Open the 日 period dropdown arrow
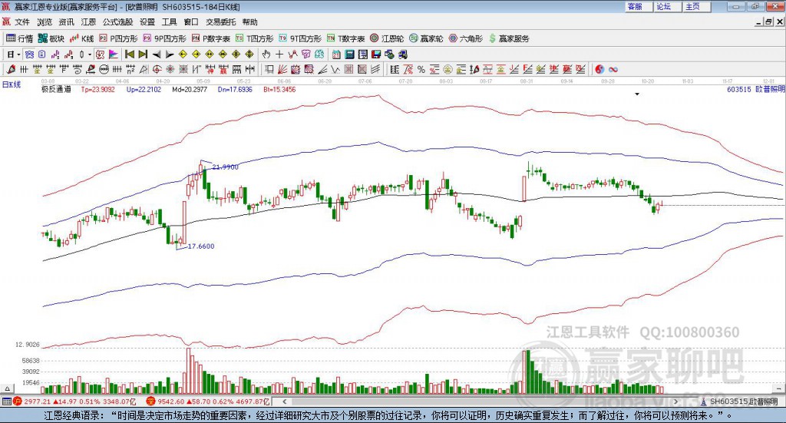 (x=18, y=55)
